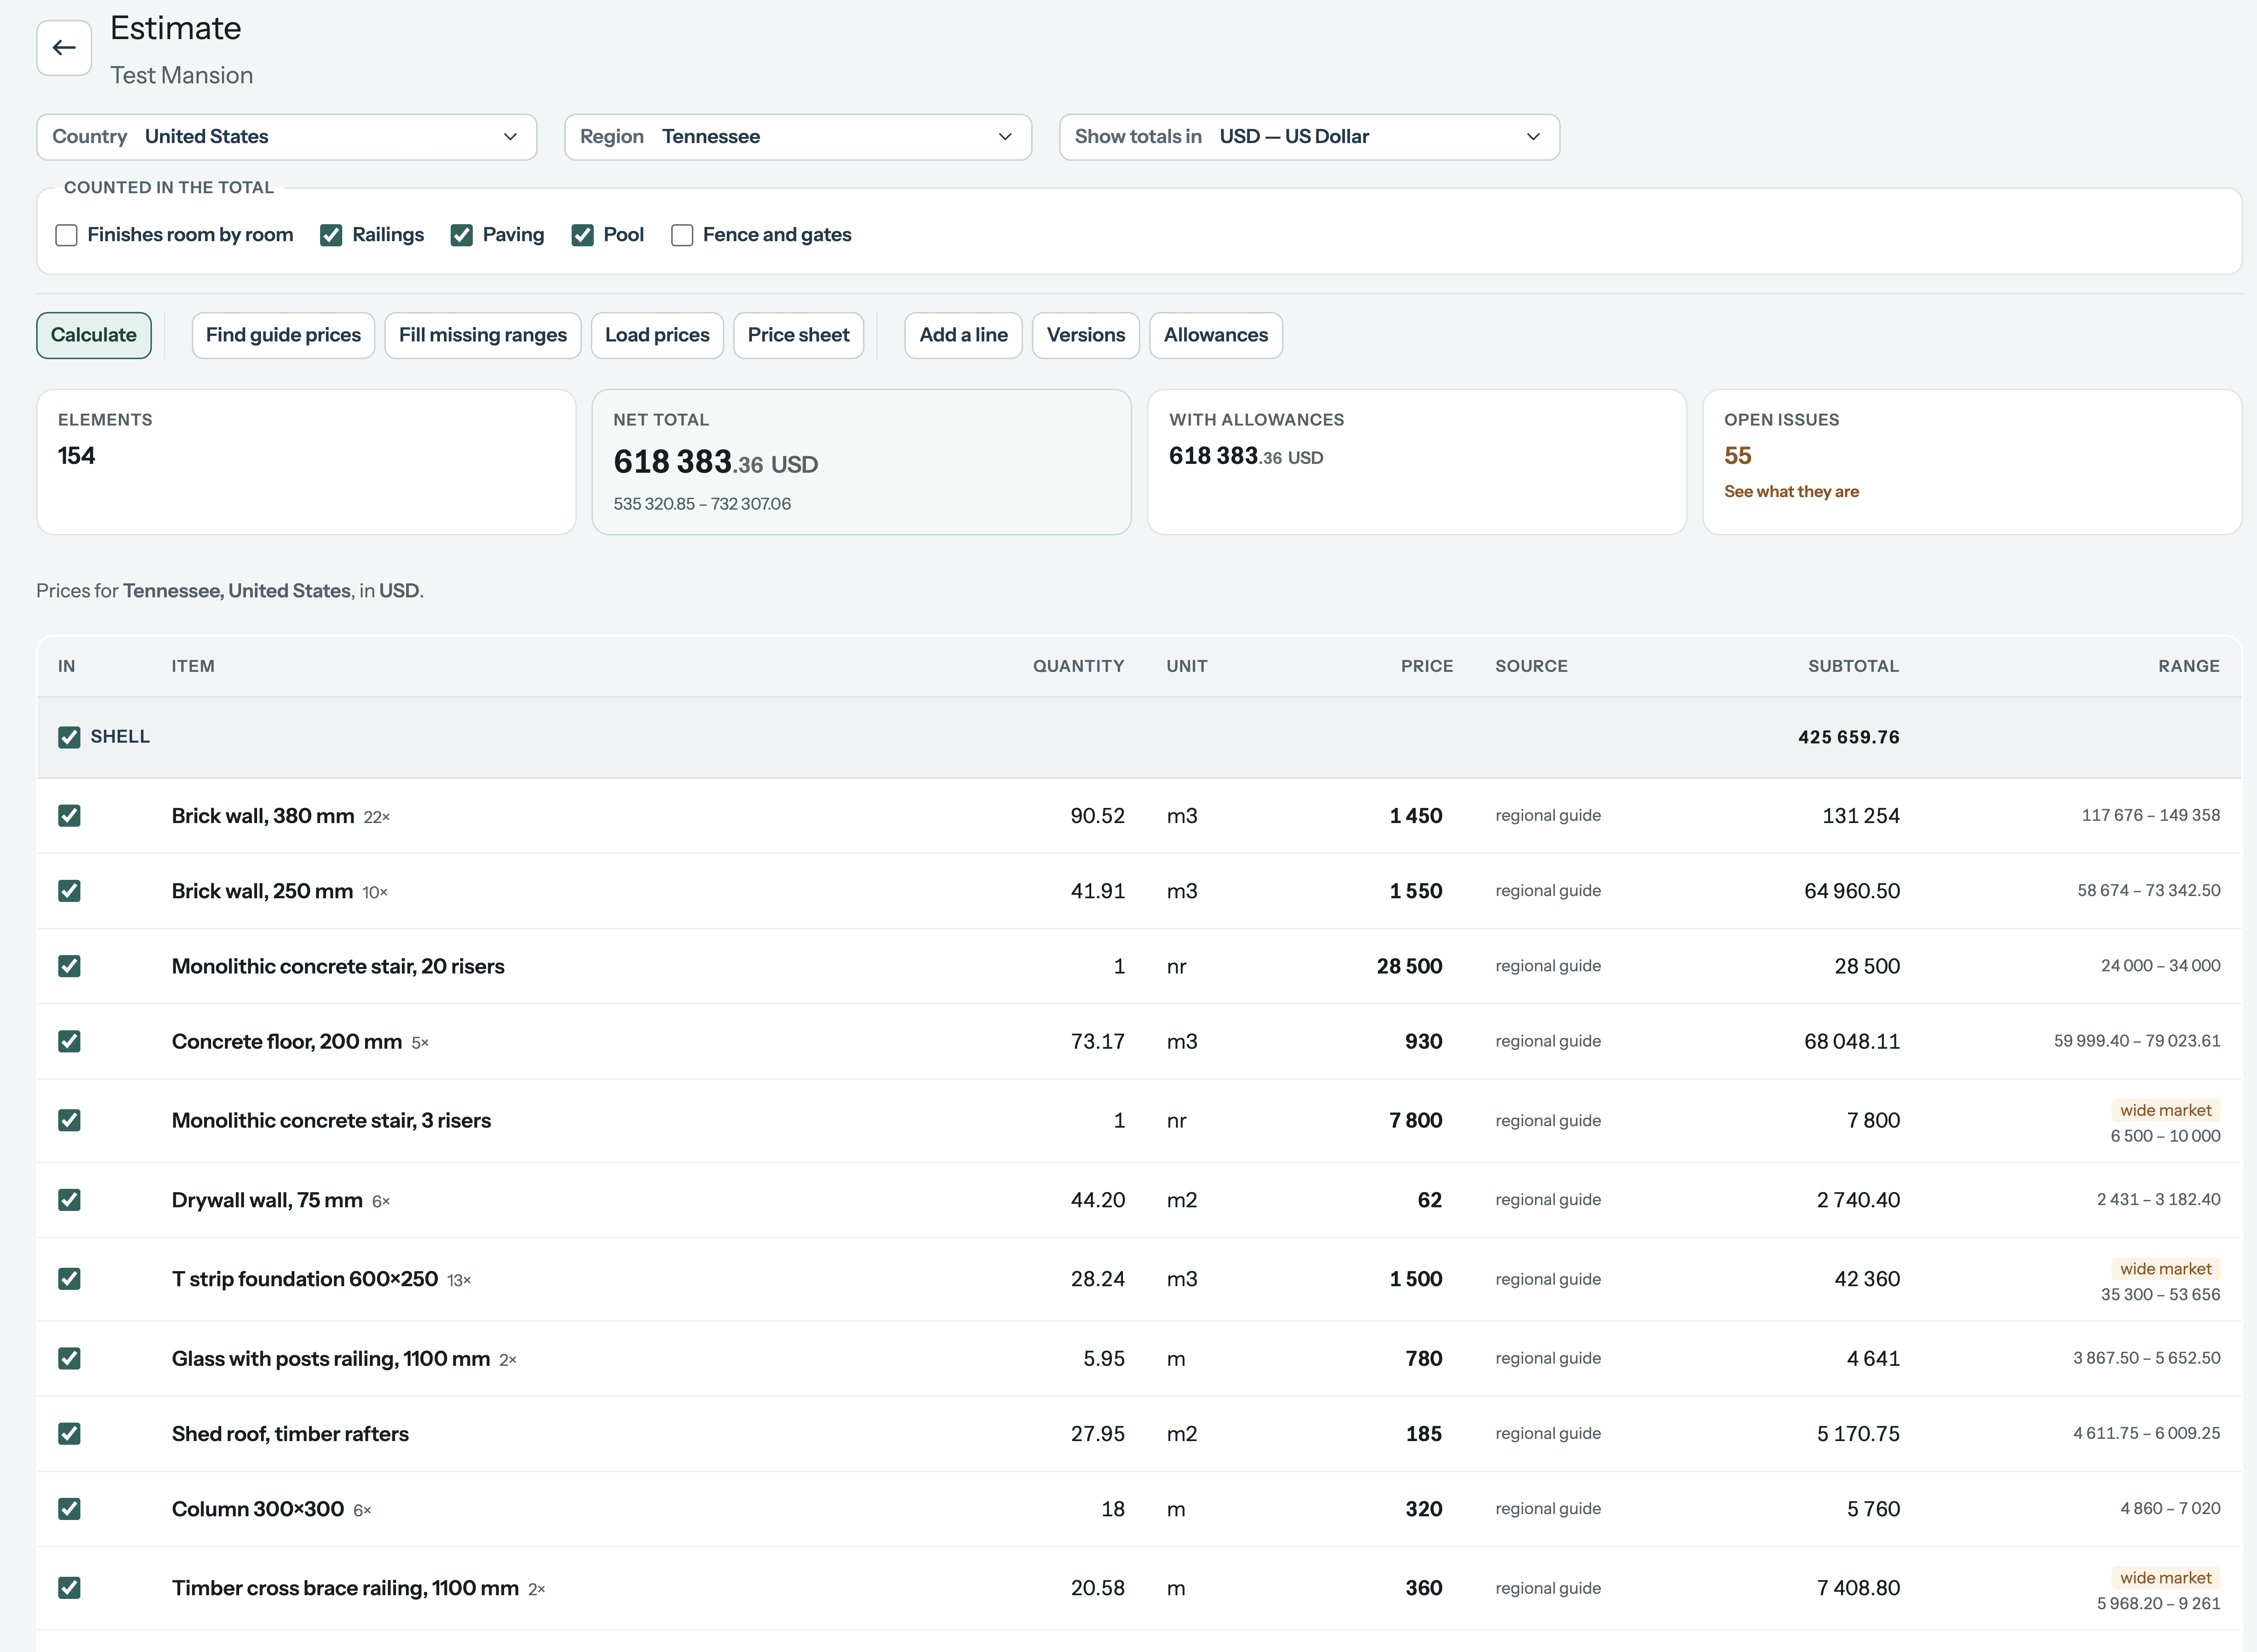2257x1652 pixels.
Task: Open the Country dropdown
Action: tap(286, 137)
